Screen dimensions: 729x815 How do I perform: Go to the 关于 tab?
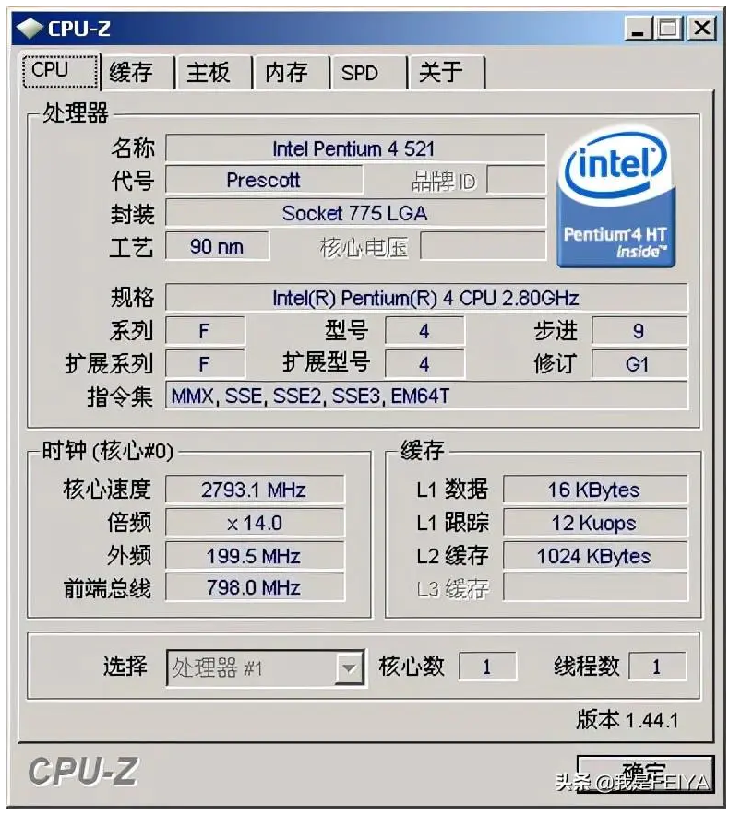point(441,72)
